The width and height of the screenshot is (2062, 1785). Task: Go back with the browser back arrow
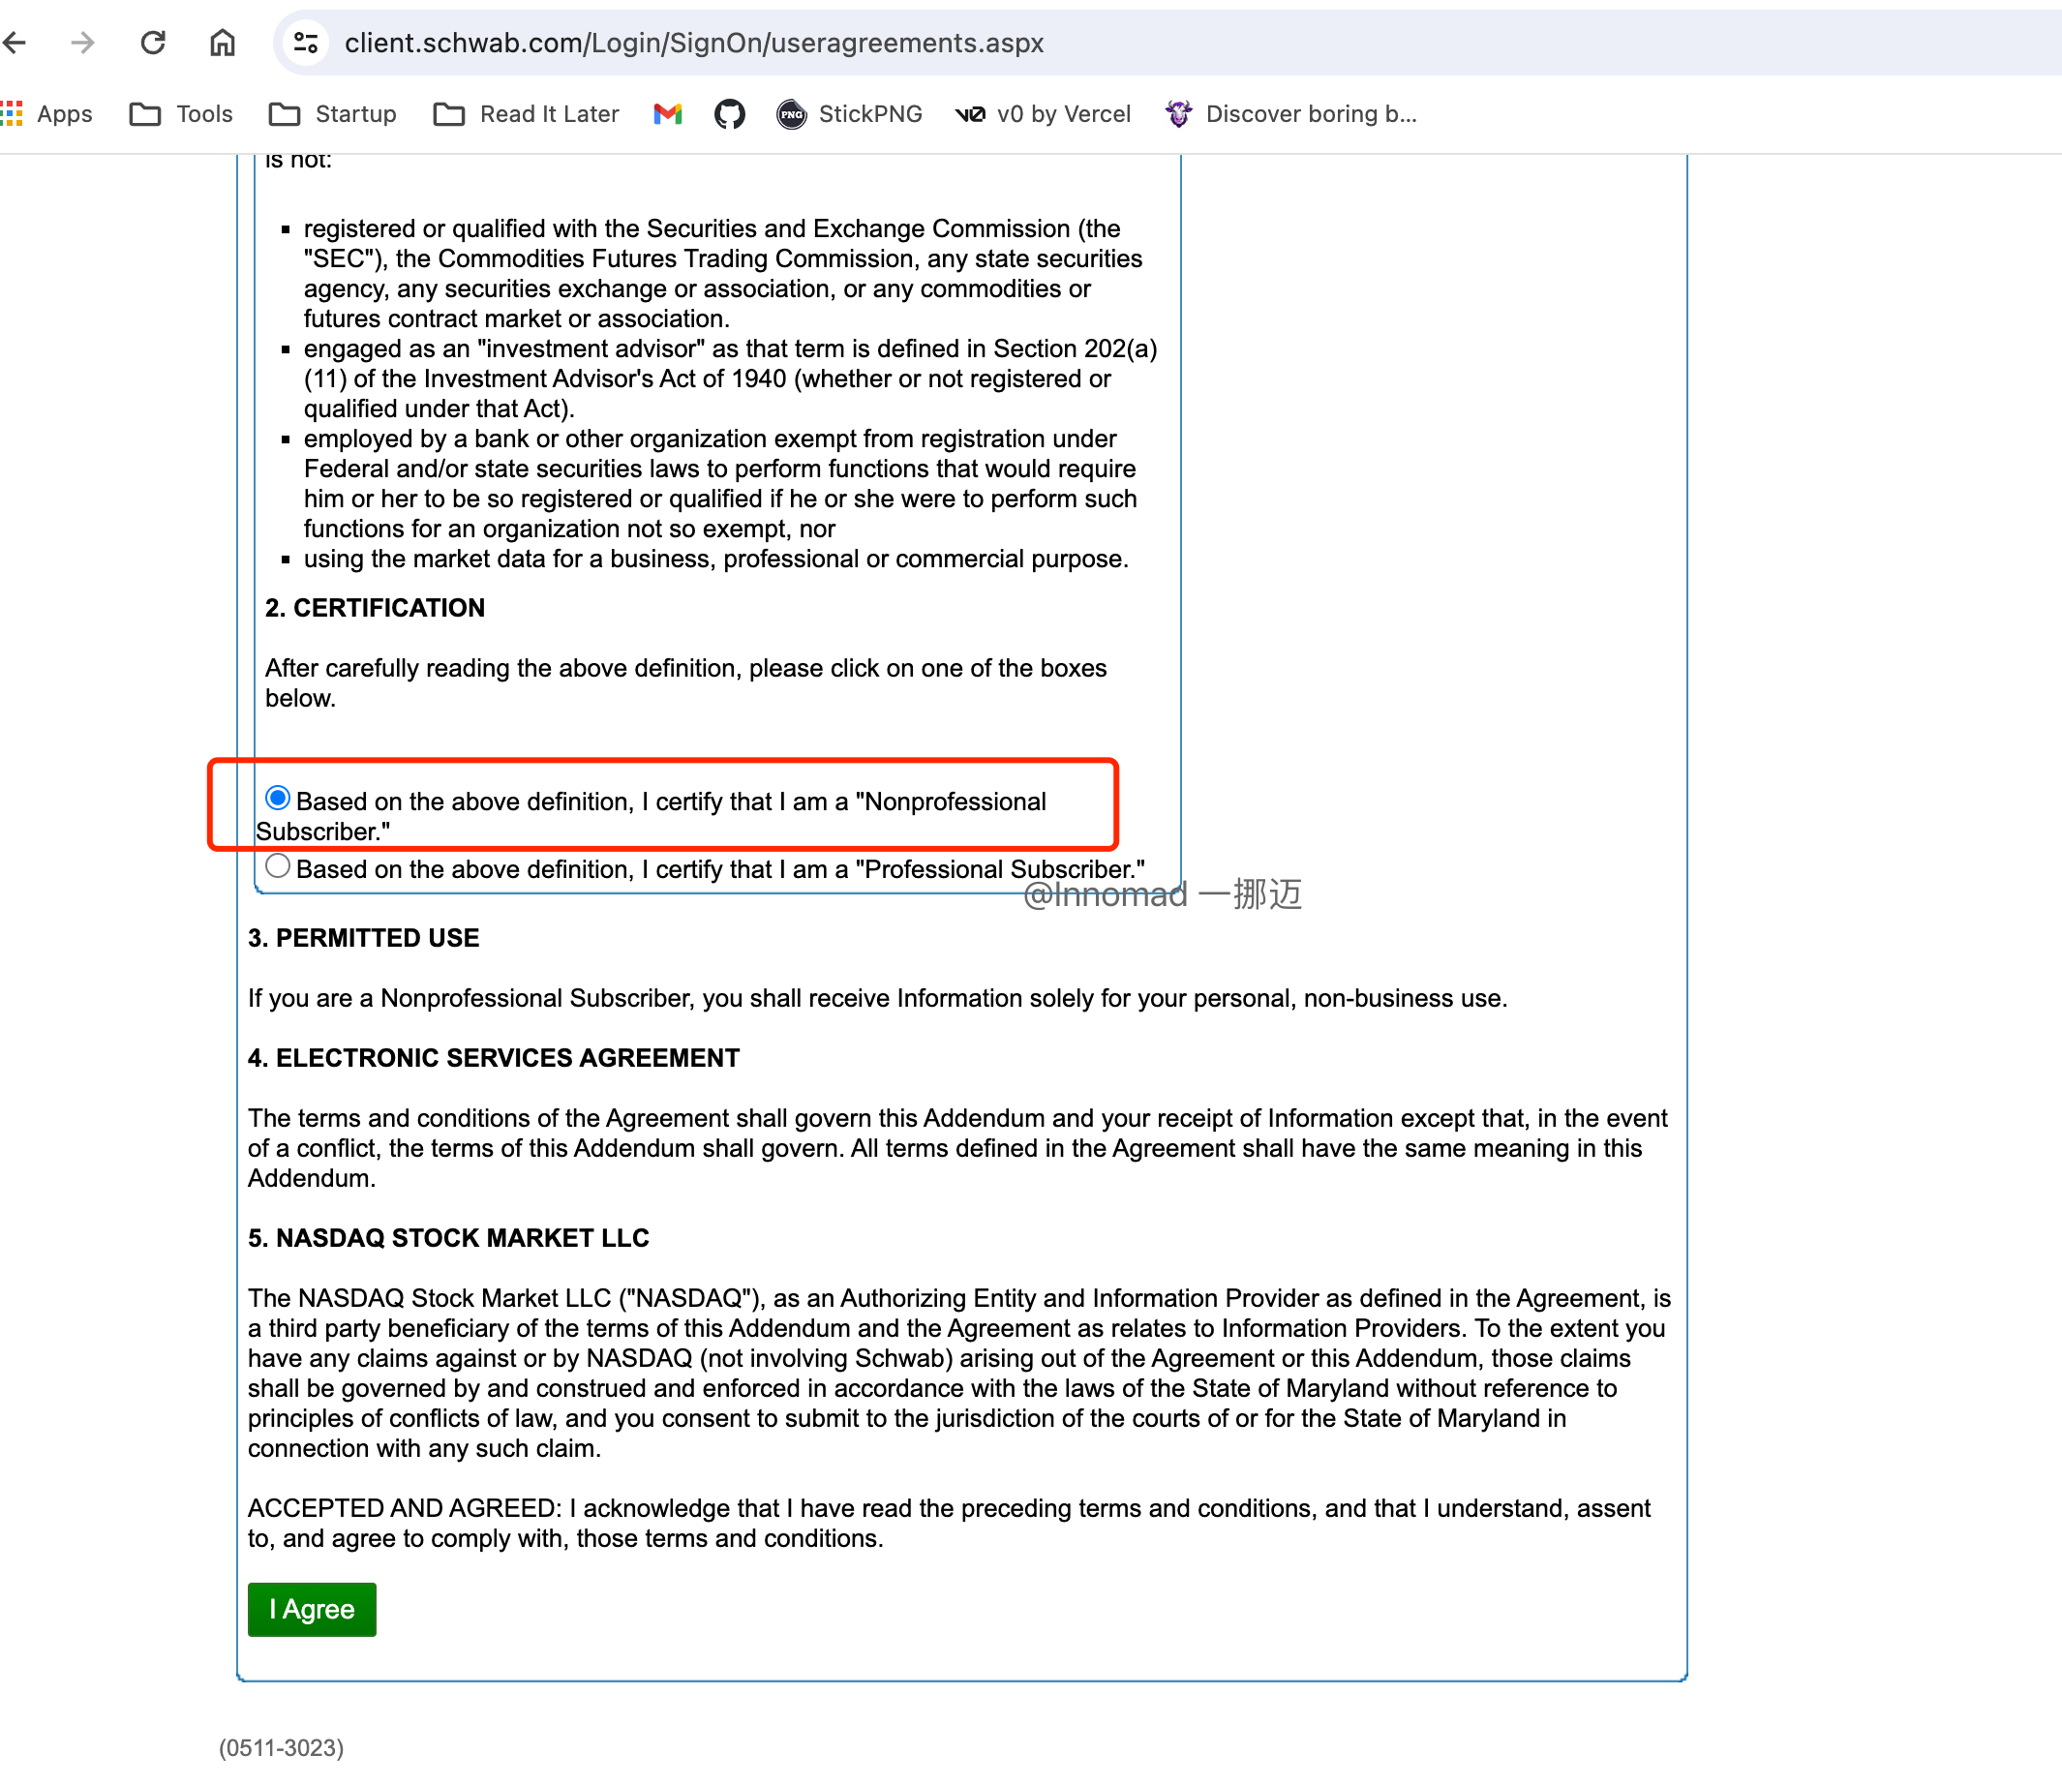coord(15,43)
